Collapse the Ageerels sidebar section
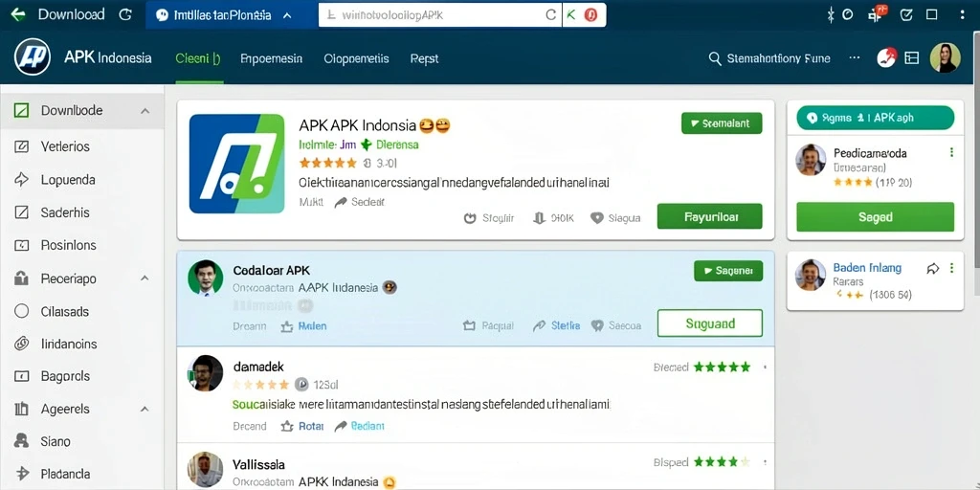Screen dimensions: 980x490 pyautogui.click(x=145, y=410)
